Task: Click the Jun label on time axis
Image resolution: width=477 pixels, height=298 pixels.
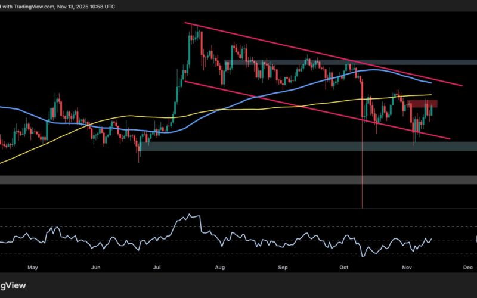Action: coord(95,268)
